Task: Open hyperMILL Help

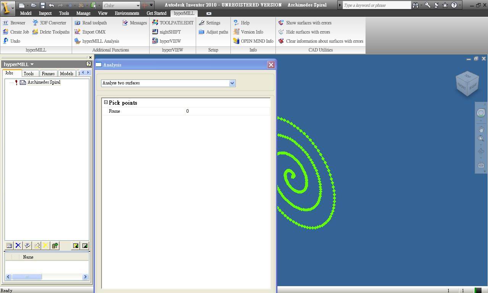Action: tap(242, 23)
